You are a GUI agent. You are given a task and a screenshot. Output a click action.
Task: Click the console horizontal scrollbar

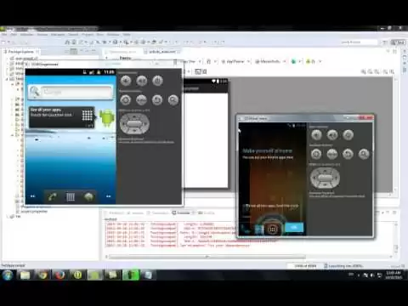pyautogui.click(x=207, y=257)
